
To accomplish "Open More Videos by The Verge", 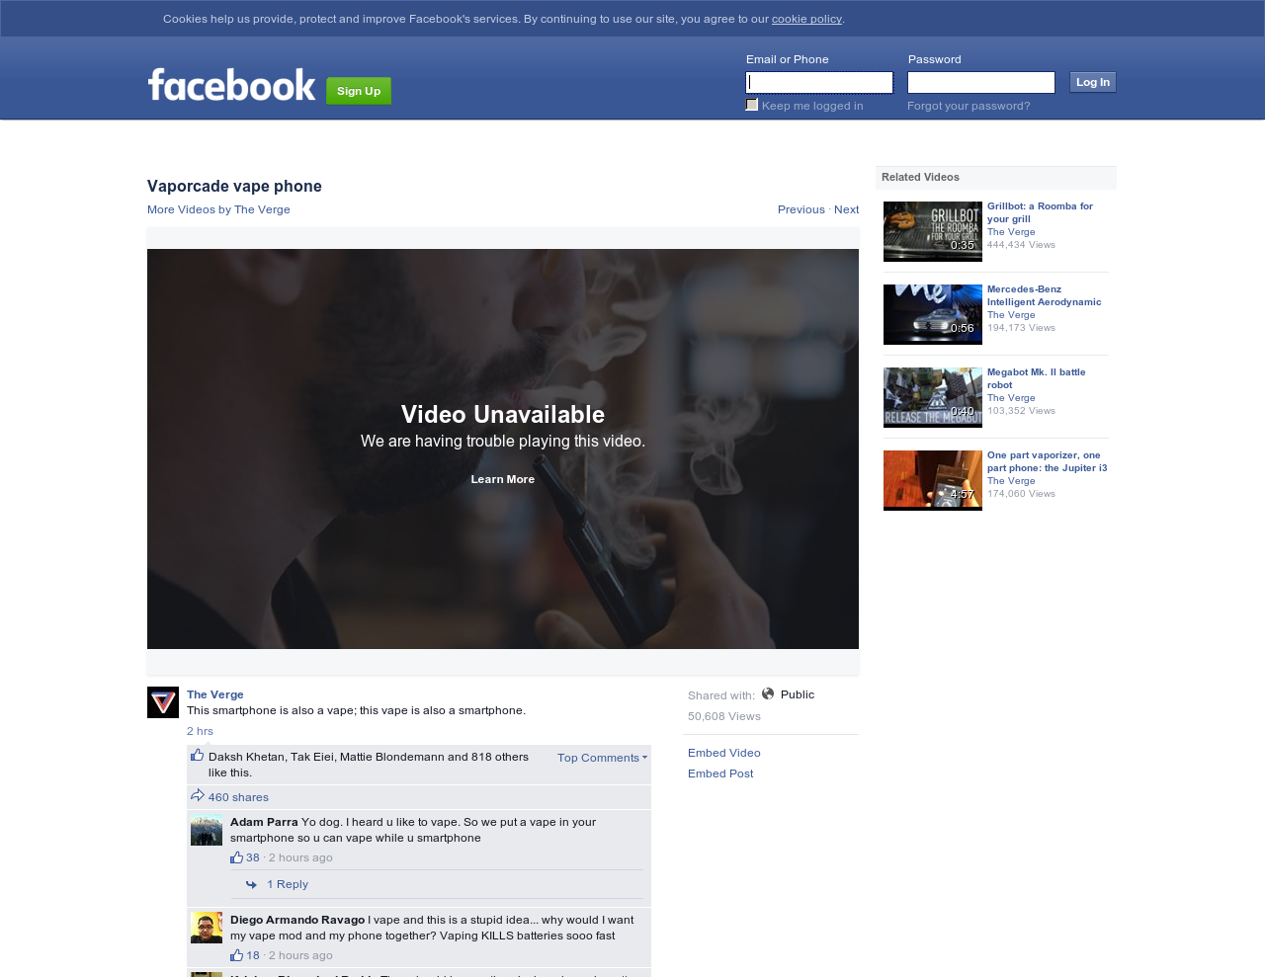I will click(x=218, y=209).
